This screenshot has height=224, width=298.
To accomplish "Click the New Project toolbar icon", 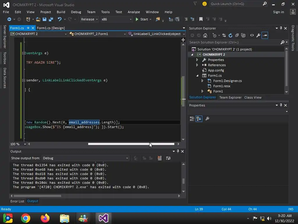I will [x=28, y=19].
